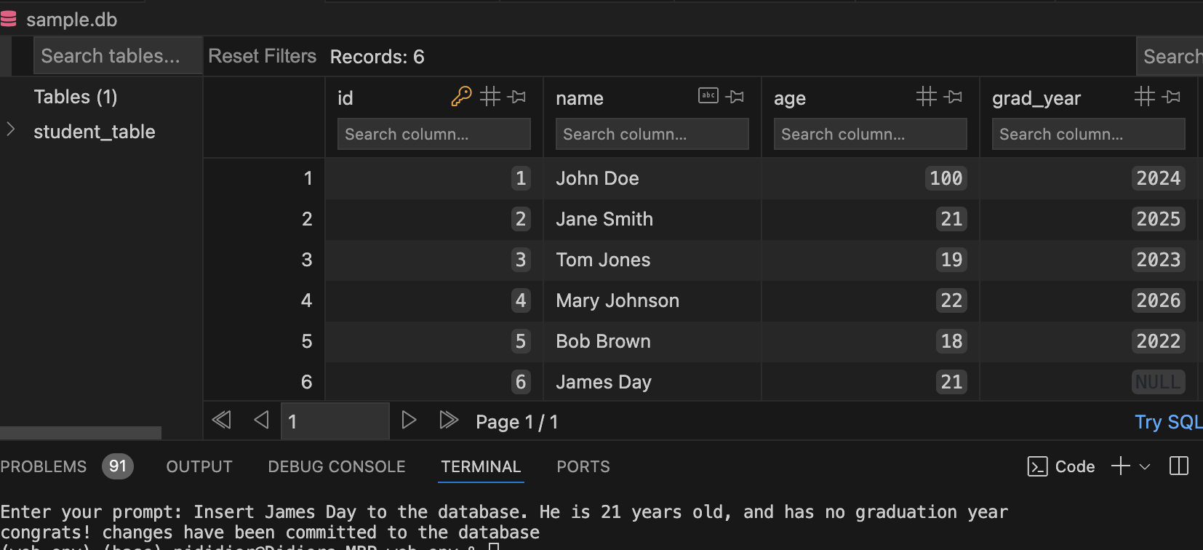Switch to the PROBLEMS tab
The width and height of the screenshot is (1203, 550).
[44, 466]
